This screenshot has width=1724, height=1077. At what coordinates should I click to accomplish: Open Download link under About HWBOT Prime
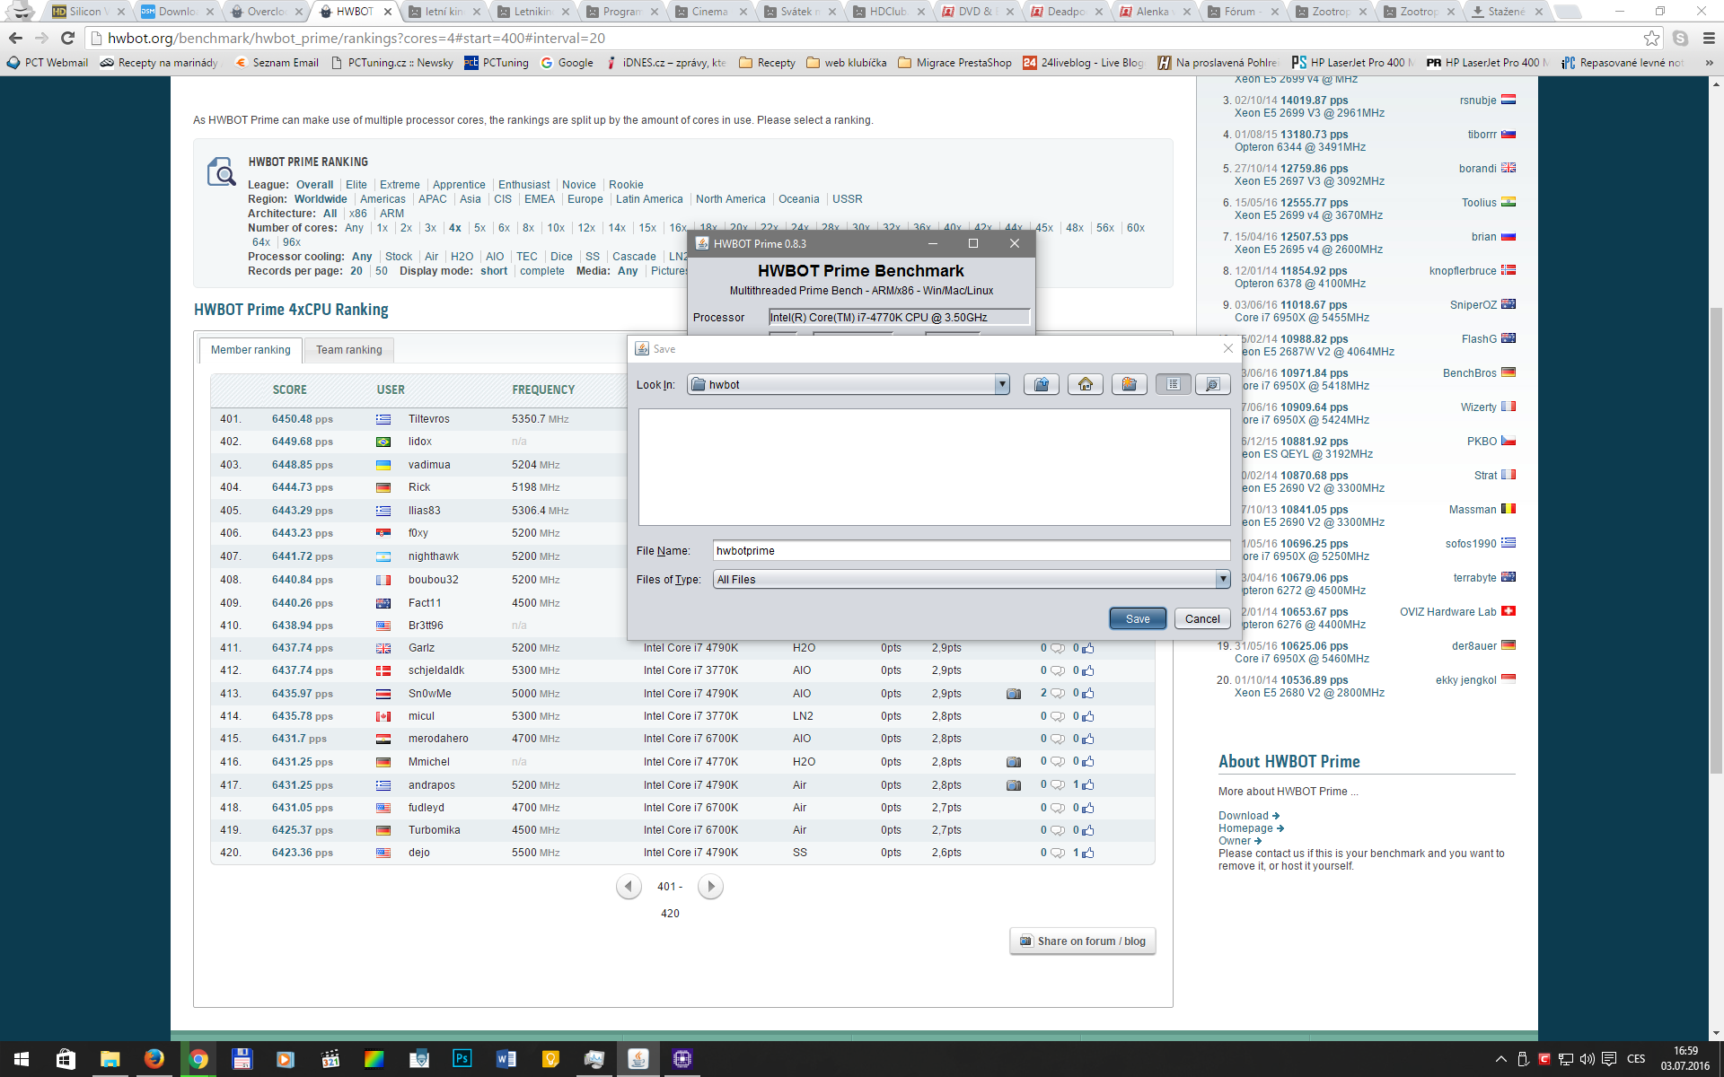(x=1249, y=816)
